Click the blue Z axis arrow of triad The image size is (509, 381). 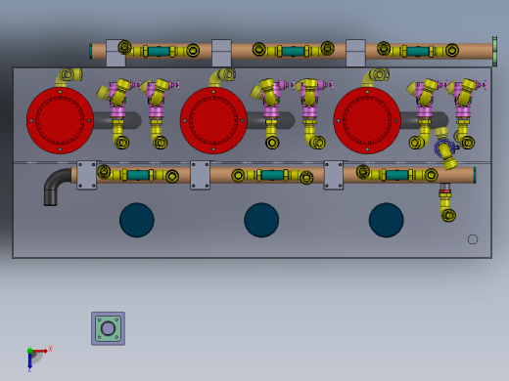(29, 361)
